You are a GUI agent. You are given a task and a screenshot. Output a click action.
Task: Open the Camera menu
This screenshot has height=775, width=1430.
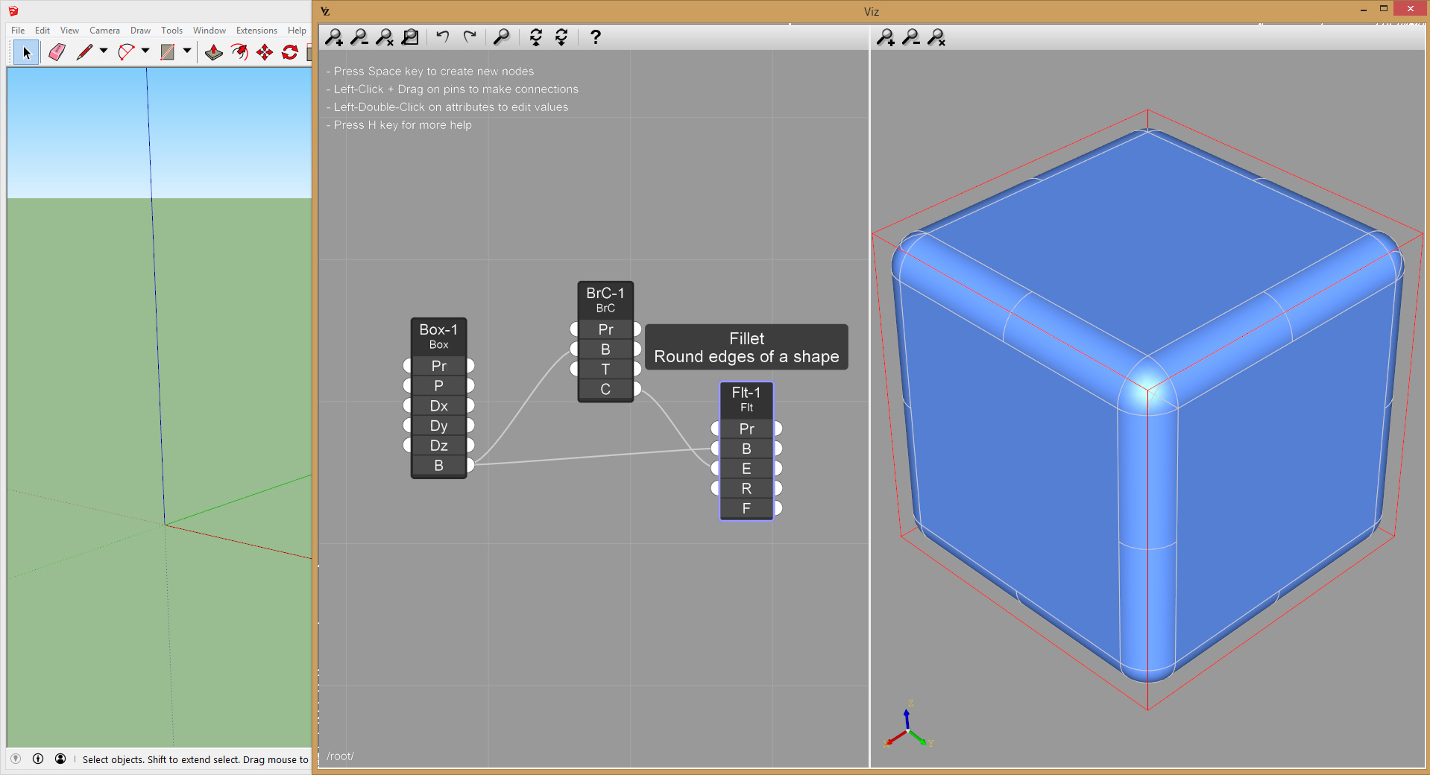(104, 31)
